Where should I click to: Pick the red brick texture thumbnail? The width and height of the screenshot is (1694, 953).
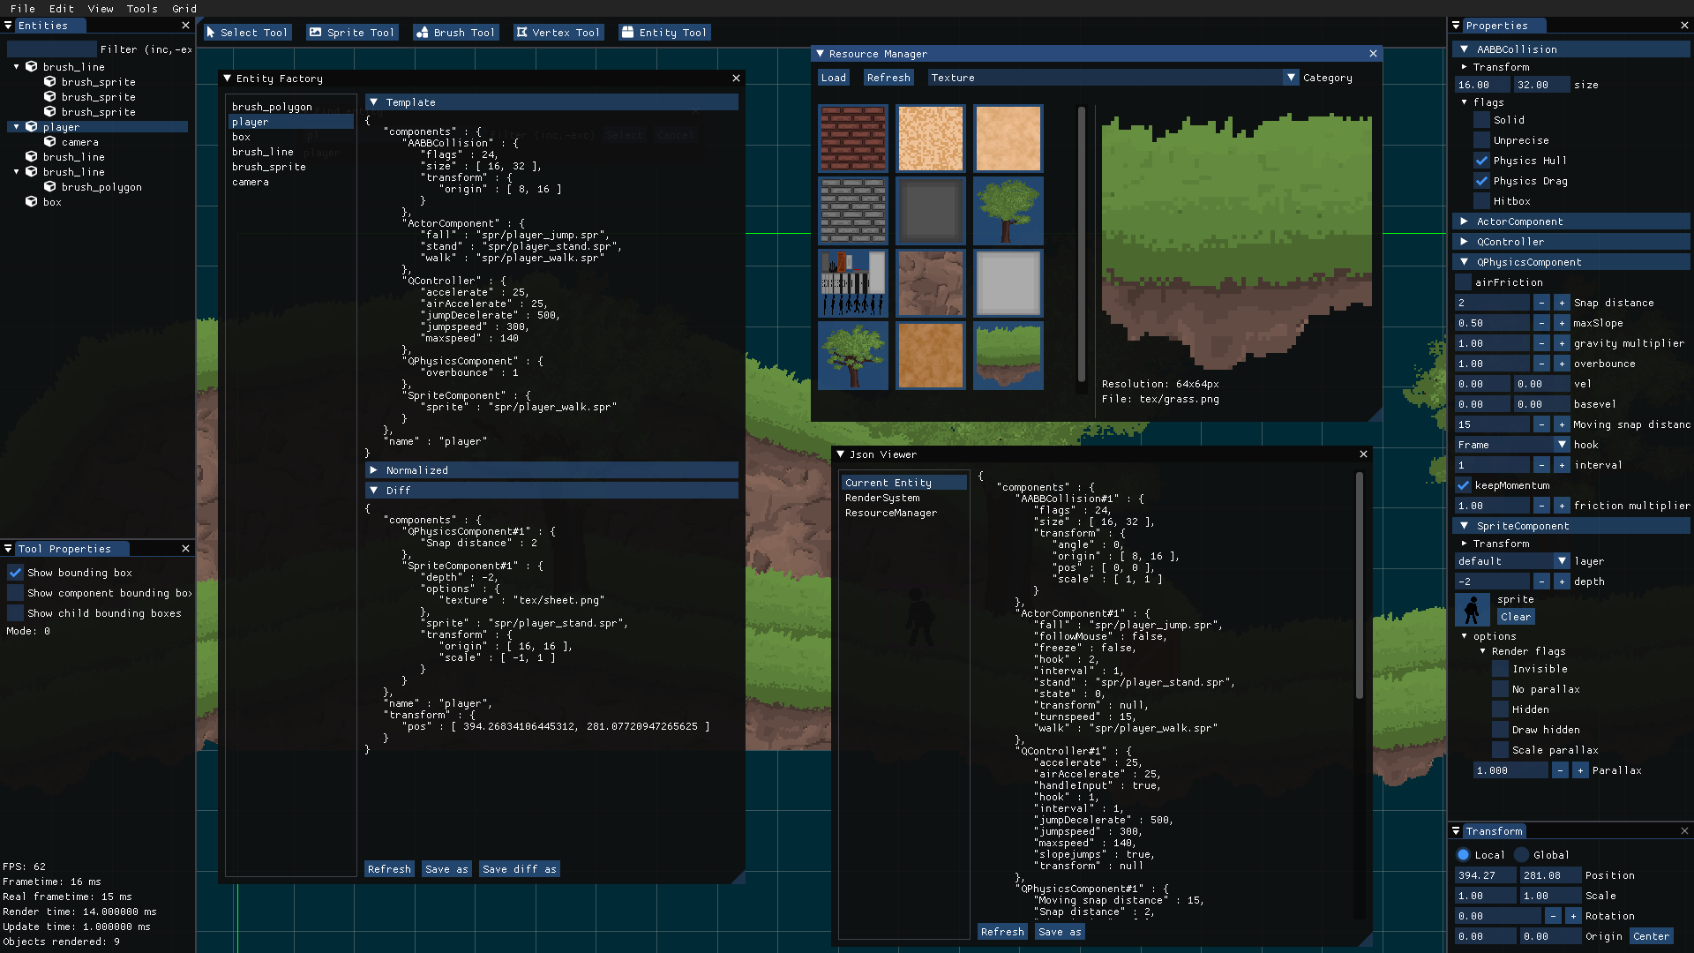pyautogui.click(x=852, y=139)
